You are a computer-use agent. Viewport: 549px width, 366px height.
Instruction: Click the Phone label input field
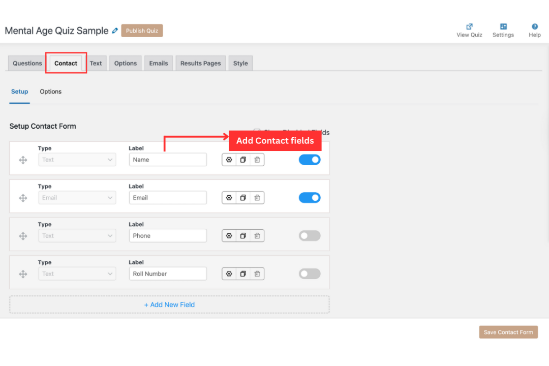click(168, 236)
